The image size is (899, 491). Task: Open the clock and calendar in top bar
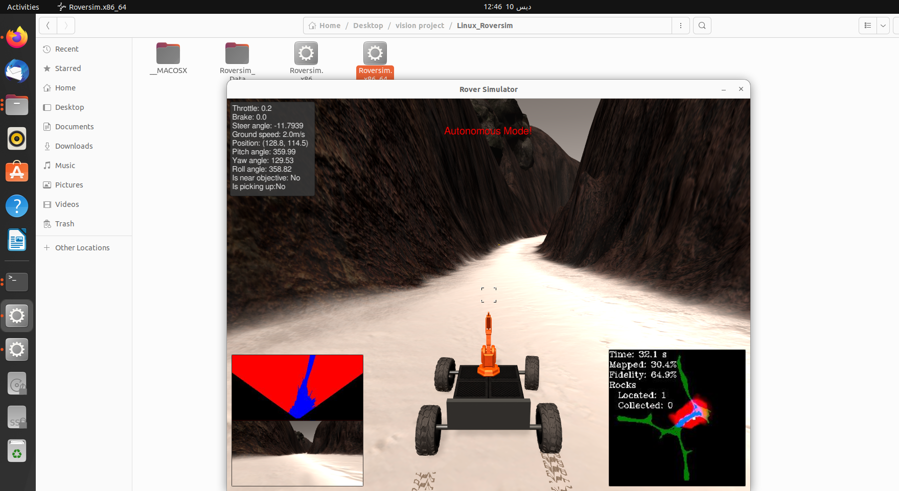(x=508, y=7)
